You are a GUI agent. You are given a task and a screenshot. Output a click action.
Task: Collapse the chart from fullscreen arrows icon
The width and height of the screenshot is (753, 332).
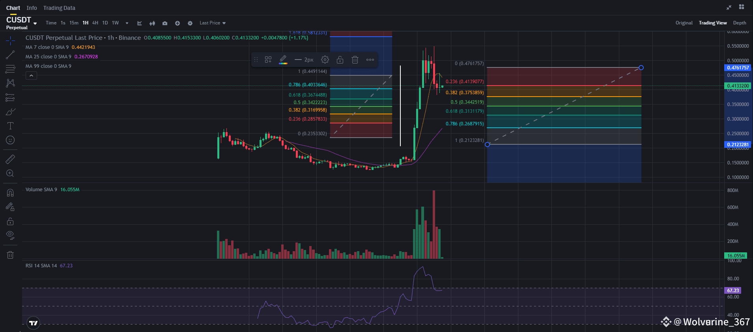[729, 7]
